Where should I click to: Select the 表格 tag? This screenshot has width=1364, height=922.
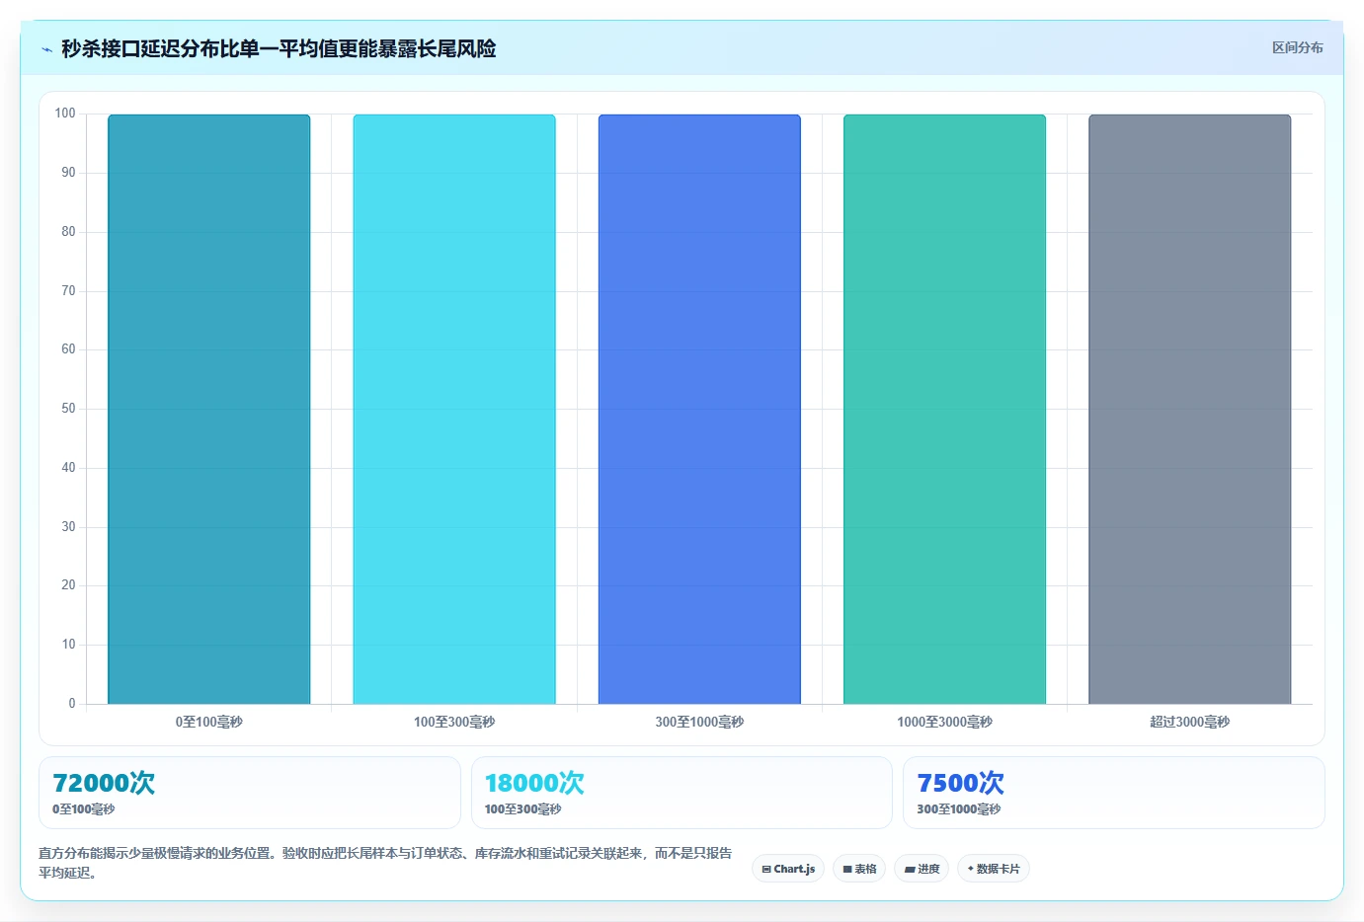(x=859, y=869)
